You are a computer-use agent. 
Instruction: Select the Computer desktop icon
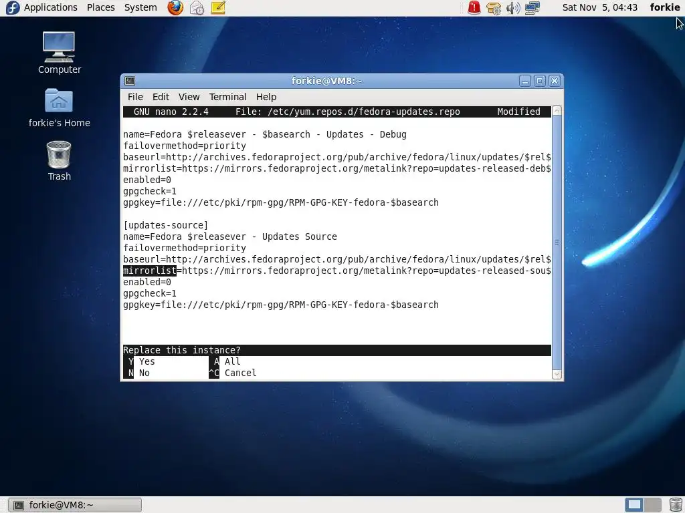pyautogui.click(x=59, y=53)
